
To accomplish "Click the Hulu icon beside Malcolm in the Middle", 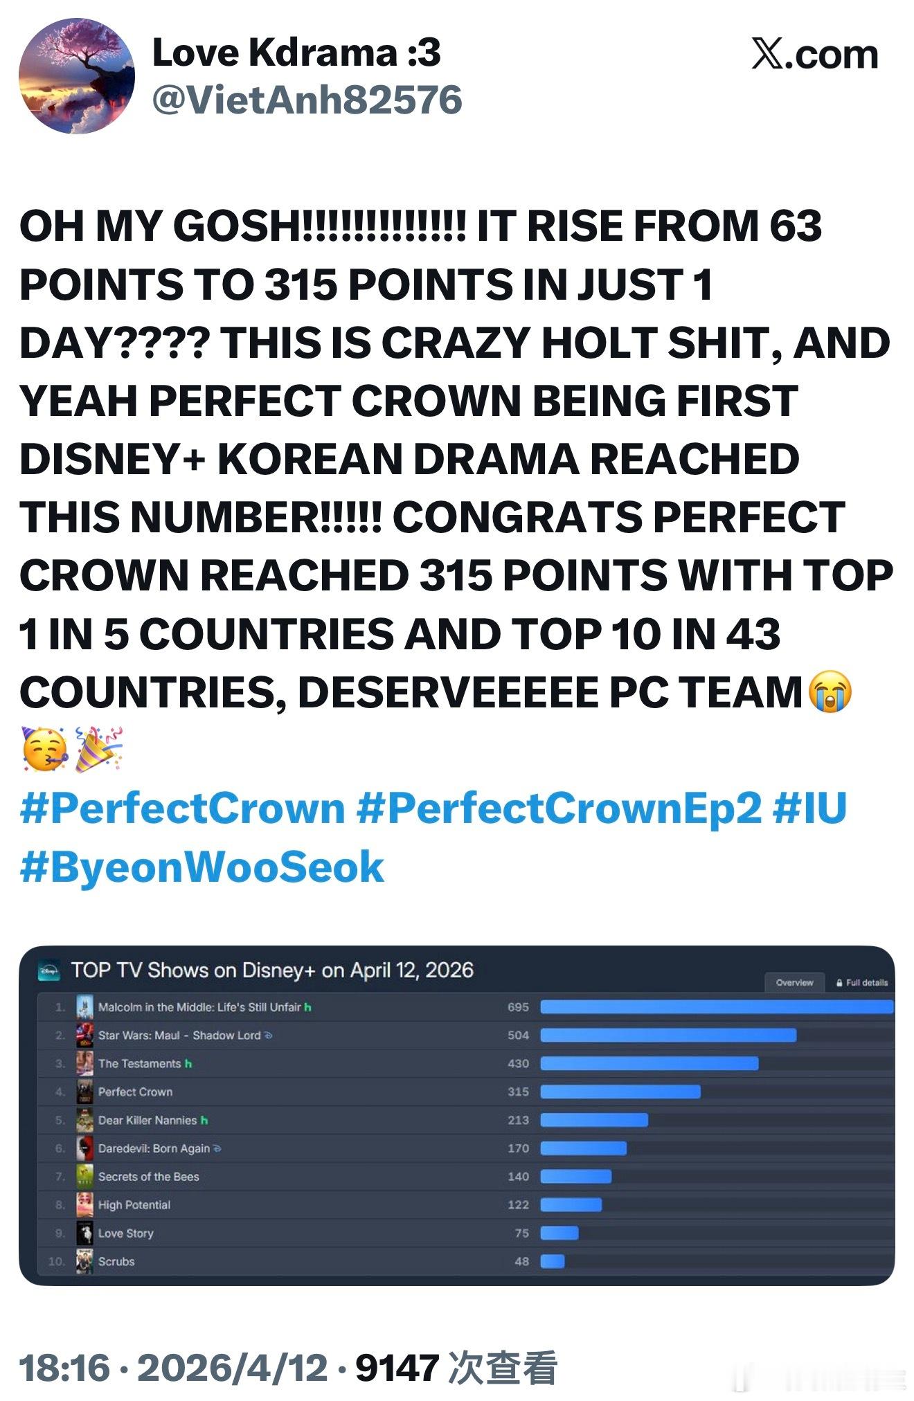I will pos(308,1007).
